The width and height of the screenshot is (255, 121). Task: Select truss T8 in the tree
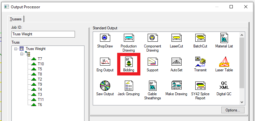click(40, 74)
